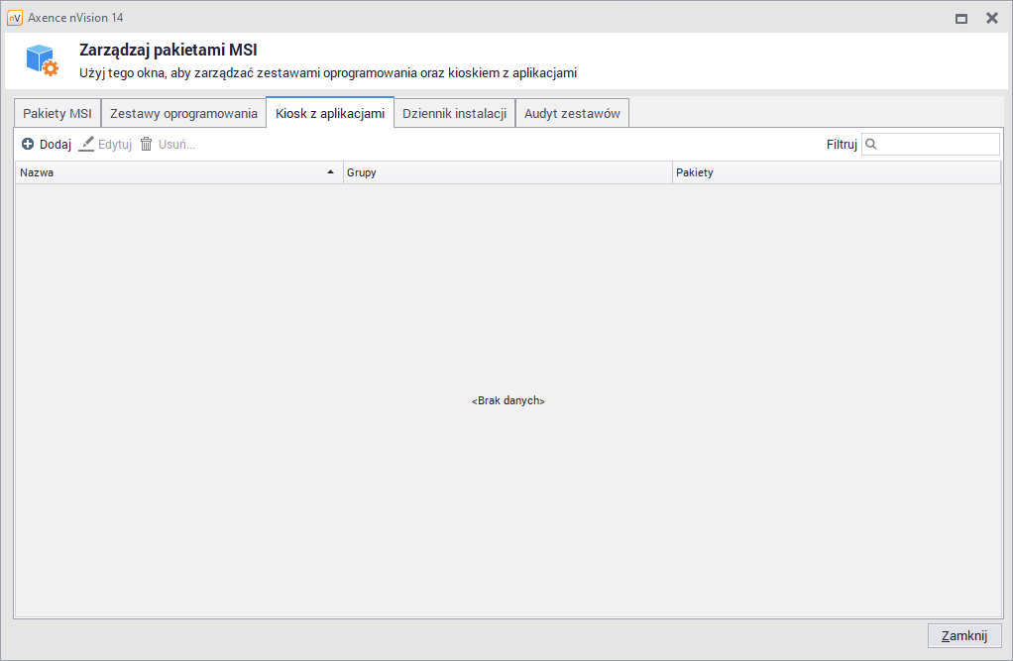Viewport: 1013px width, 661px height.
Task: Open the Audyt zestawów tab
Action: coord(572,114)
